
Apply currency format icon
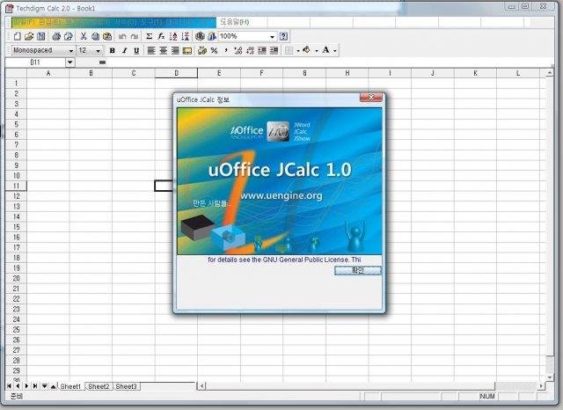coord(202,51)
